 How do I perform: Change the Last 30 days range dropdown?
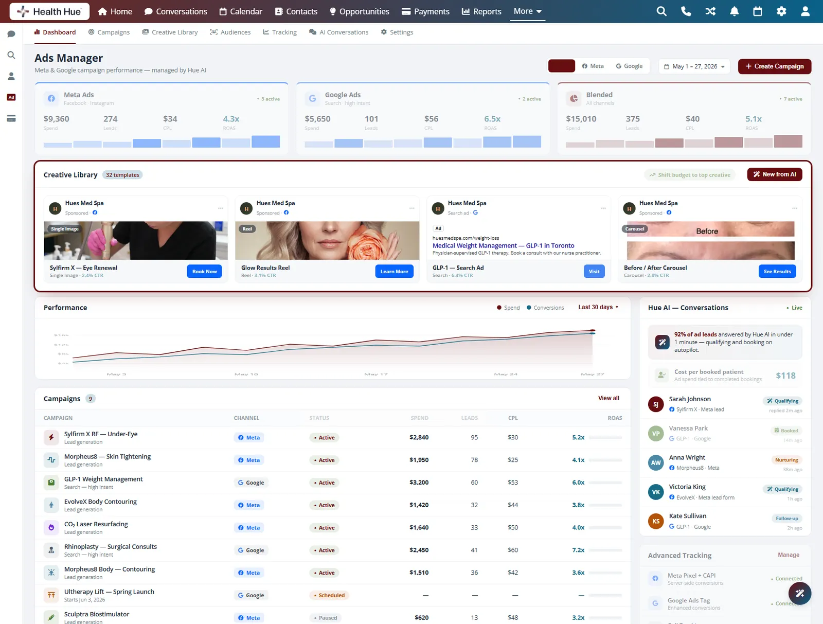point(598,307)
